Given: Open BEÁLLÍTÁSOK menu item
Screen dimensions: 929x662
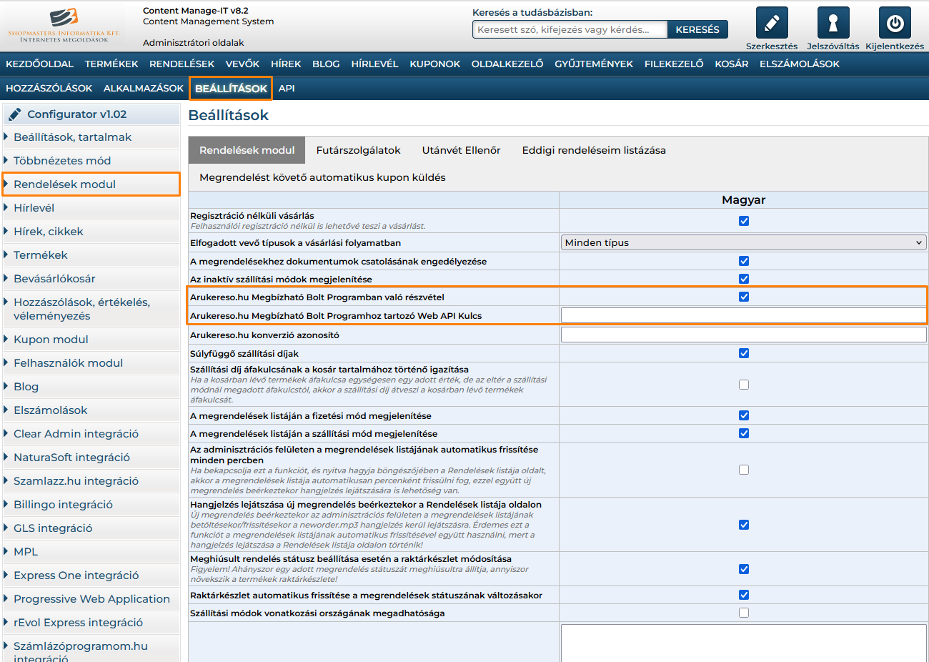Looking at the screenshot, I should pyautogui.click(x=231, y=89).
